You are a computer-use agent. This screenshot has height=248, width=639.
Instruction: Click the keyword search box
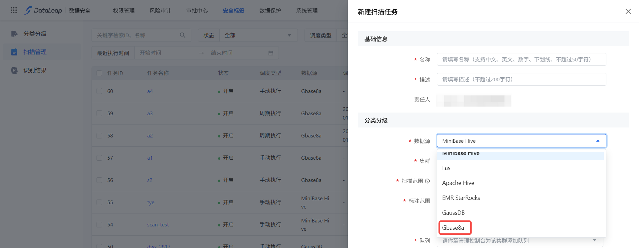point(141,35)
